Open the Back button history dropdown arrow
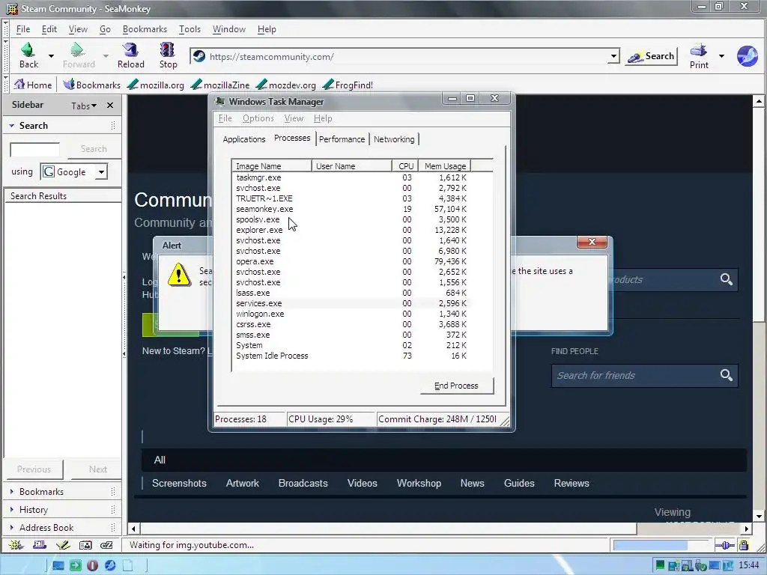This screenshot has height=575, width=767. [52, 55]
